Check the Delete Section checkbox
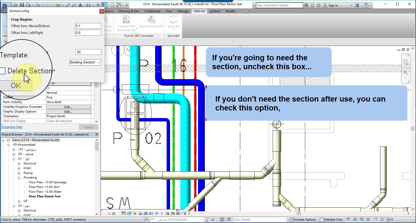The width and height of the screenshot is (416, 223). tap(2, 71)
